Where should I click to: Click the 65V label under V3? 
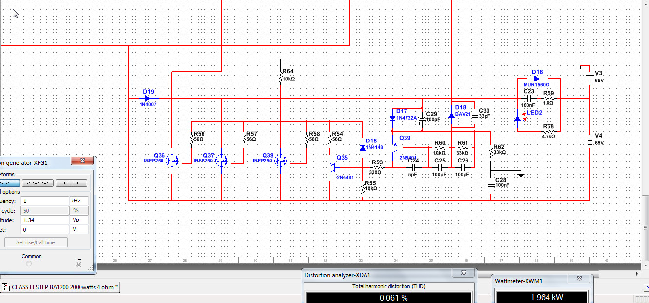click(x=599, y=80)
